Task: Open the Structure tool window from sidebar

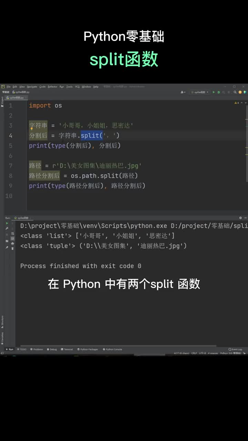Action: click(2, 321)
